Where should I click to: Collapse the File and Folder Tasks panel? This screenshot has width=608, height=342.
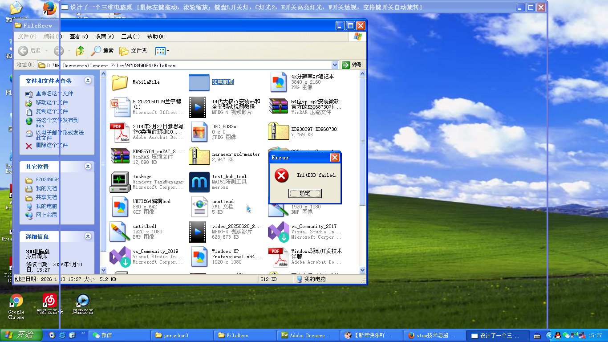point(88,81)
